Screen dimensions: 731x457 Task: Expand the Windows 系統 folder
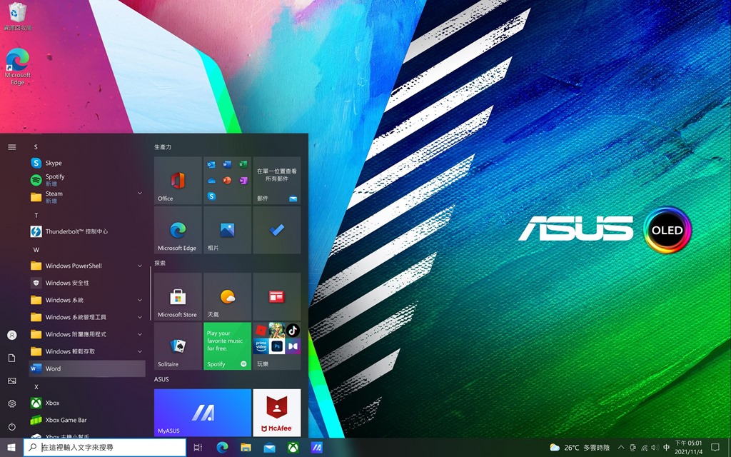coord(139,300)
